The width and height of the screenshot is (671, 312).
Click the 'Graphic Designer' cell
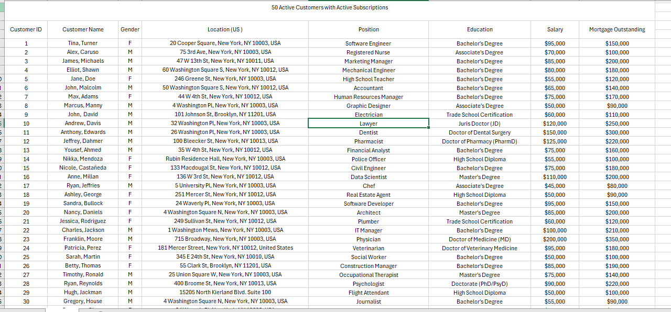point(369,106)
